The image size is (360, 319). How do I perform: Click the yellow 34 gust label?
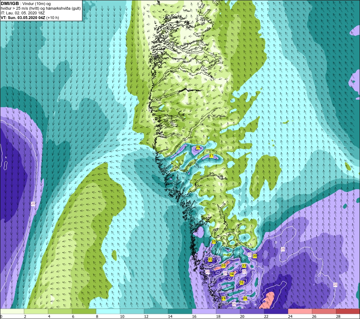click(x=231, y=274)
